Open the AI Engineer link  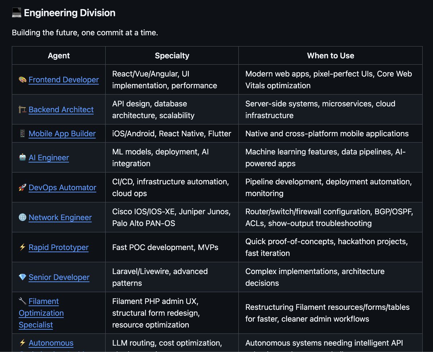click(x=49, y=158)
